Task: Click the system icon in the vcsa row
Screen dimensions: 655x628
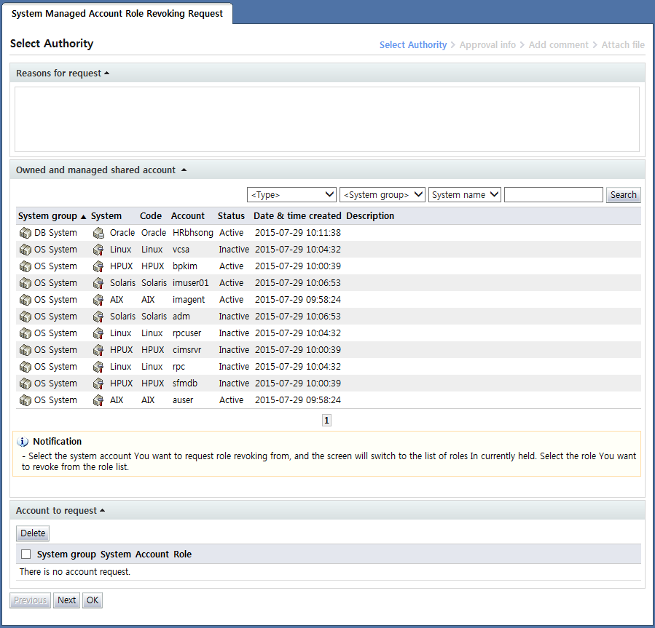Action: pos(99,250)
